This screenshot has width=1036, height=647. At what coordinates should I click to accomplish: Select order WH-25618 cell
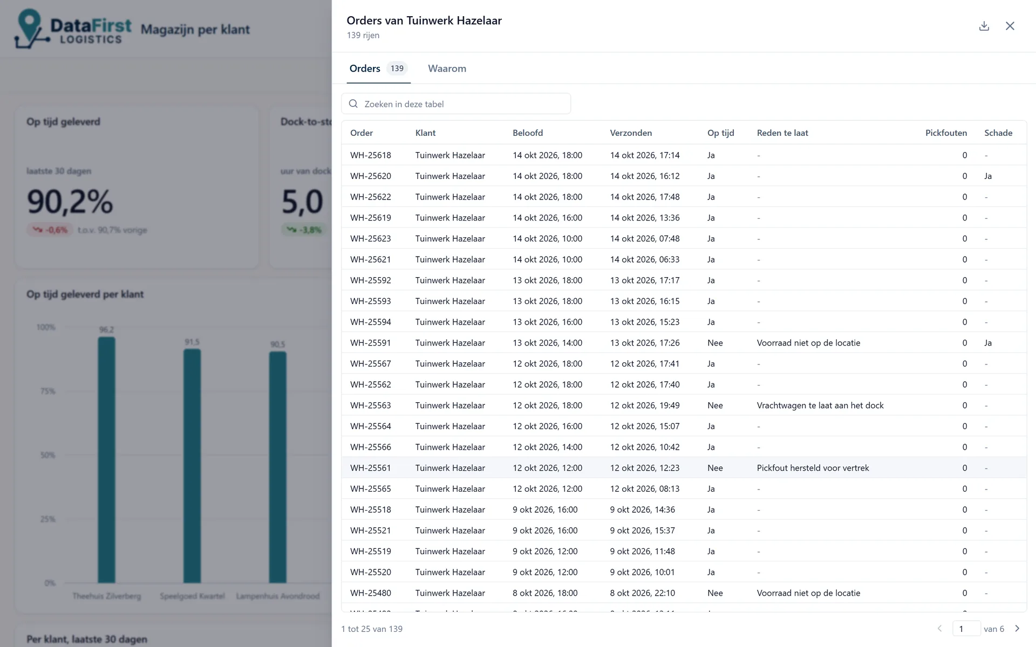coord(371,155)
